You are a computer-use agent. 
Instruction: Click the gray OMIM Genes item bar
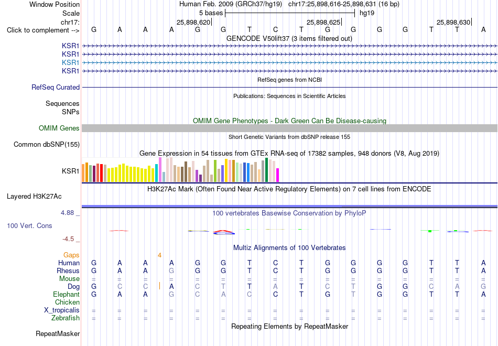coord(289,128)
